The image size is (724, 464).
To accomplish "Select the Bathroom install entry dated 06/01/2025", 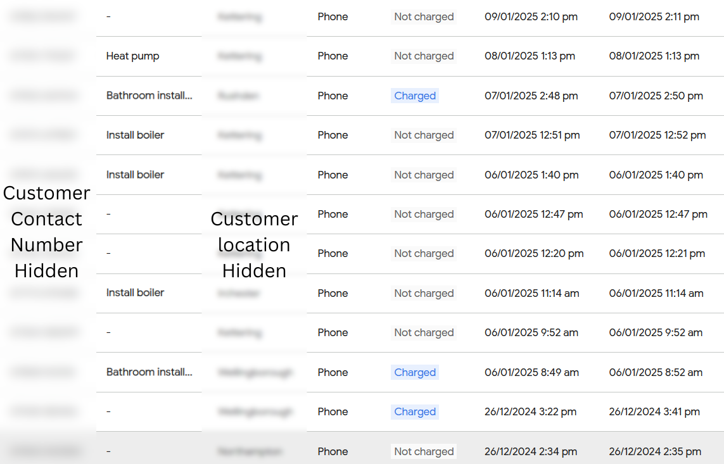I will (x=149, y=373).
